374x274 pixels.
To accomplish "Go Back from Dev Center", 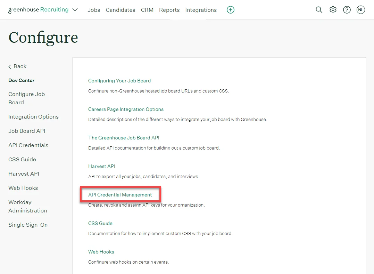I will point(17,66).
